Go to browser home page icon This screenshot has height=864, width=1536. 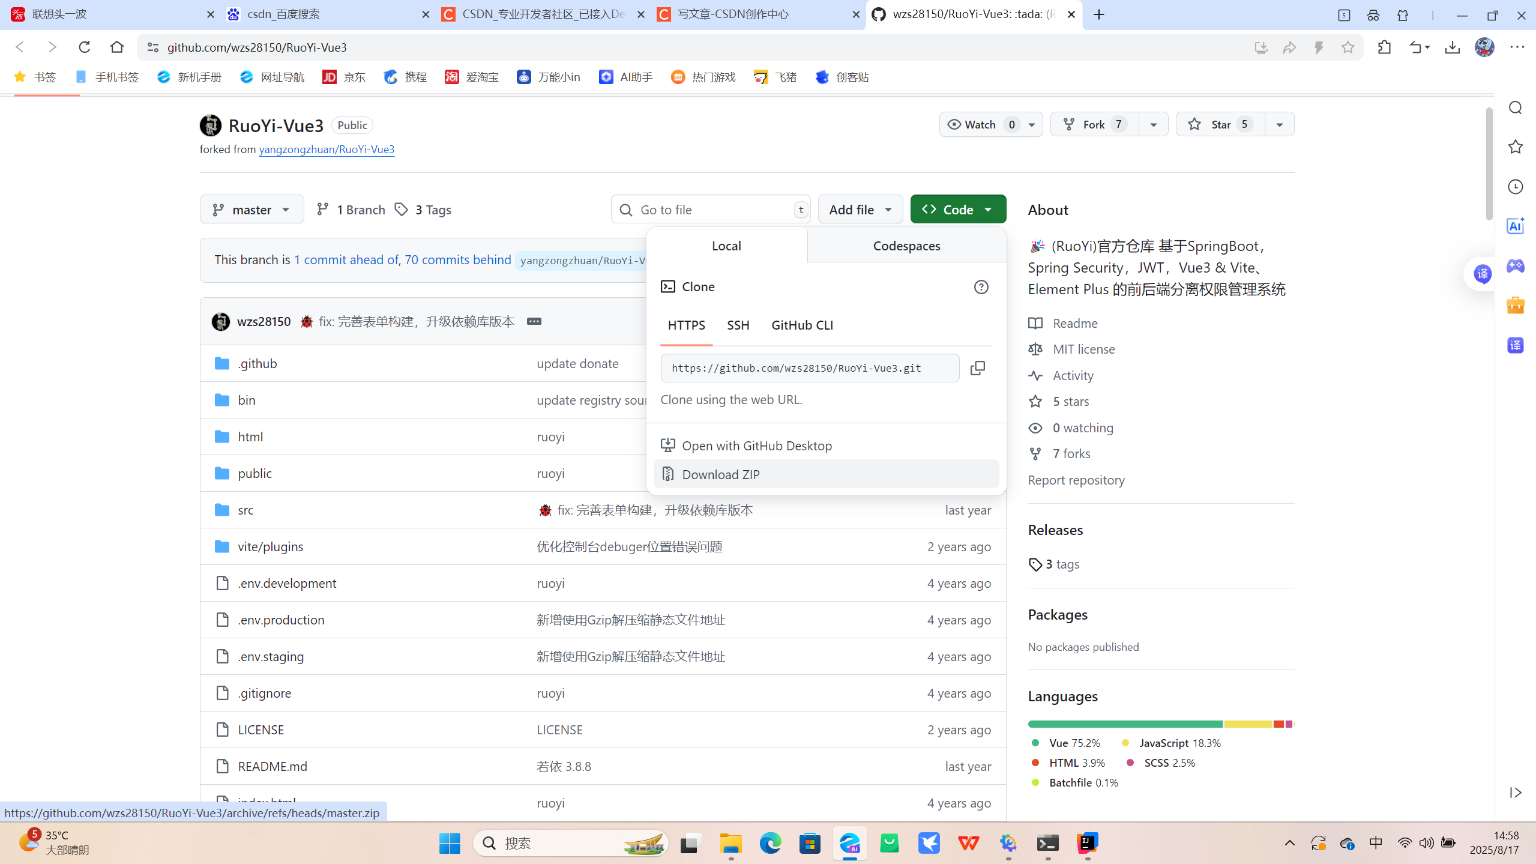(x=117, y=47)
